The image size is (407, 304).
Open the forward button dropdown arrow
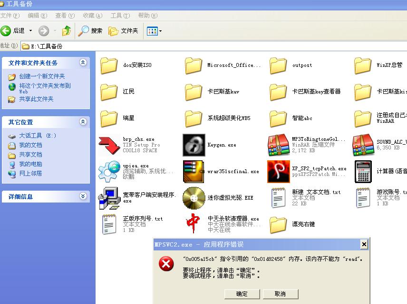point(55,31)
